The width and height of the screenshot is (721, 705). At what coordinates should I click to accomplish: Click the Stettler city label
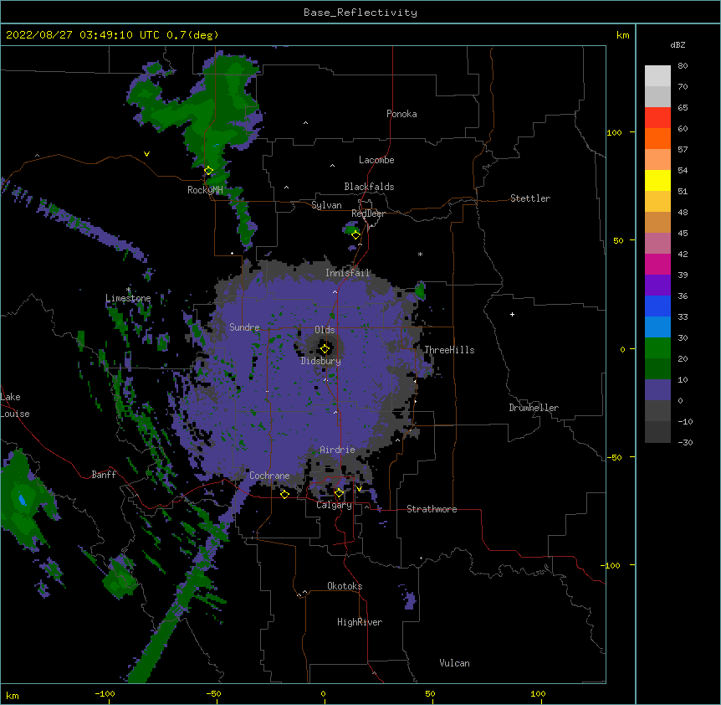[530, 198]
